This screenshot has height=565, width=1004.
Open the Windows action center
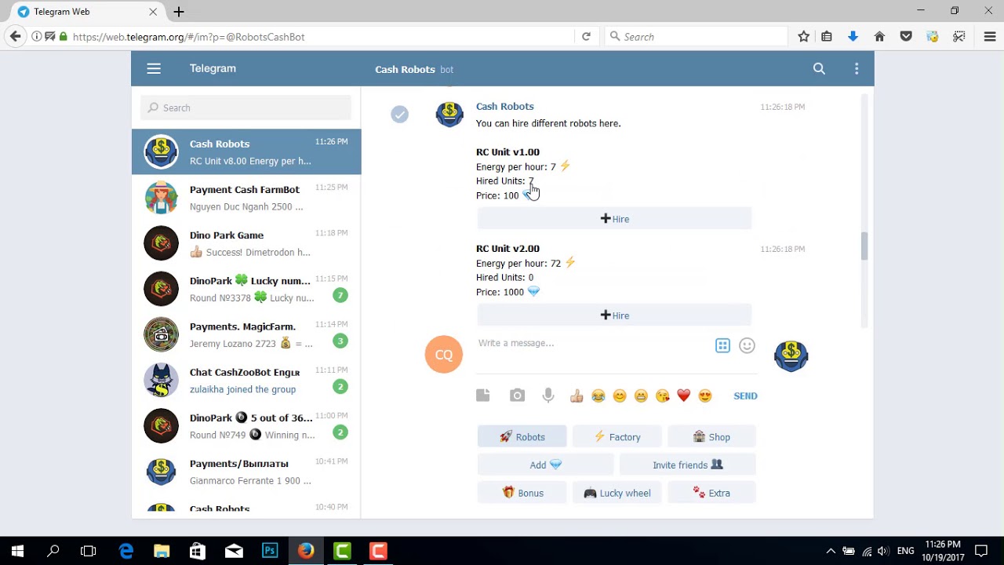[x=982, y=551]
